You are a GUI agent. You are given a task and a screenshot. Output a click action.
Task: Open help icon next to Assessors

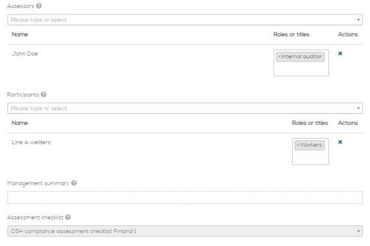point(39,6)
